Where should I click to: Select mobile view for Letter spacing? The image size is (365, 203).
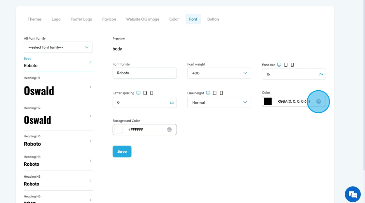(152, 93)
